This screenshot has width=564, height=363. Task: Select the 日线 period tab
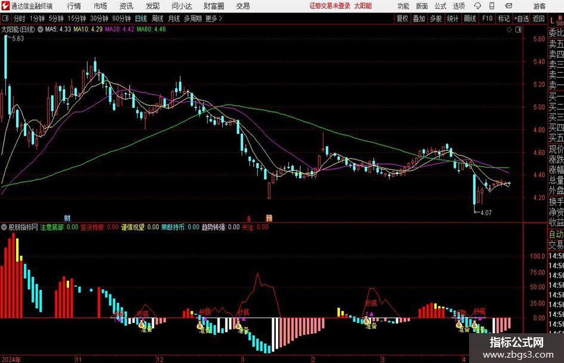[x=141, y=18]
